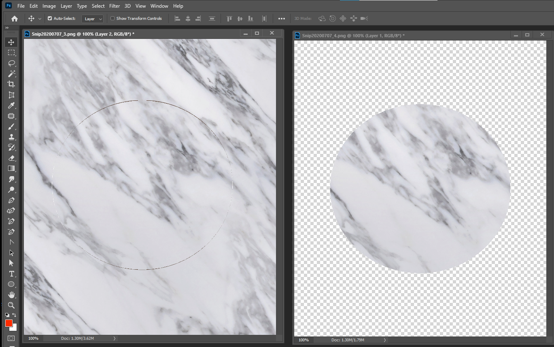This screenshot has height=347, width=554.
Task: Select the Crop tool
Action: (x=11, y=84)
